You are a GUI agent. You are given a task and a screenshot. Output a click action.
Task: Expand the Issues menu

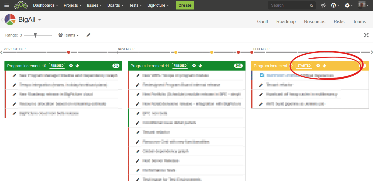(x=94, y=5)
